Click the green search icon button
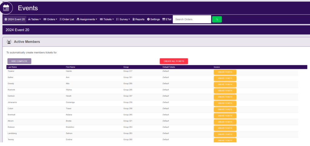The height and width of the screenshot is (146, 310). pyautogui.click(x=217, y=19)
